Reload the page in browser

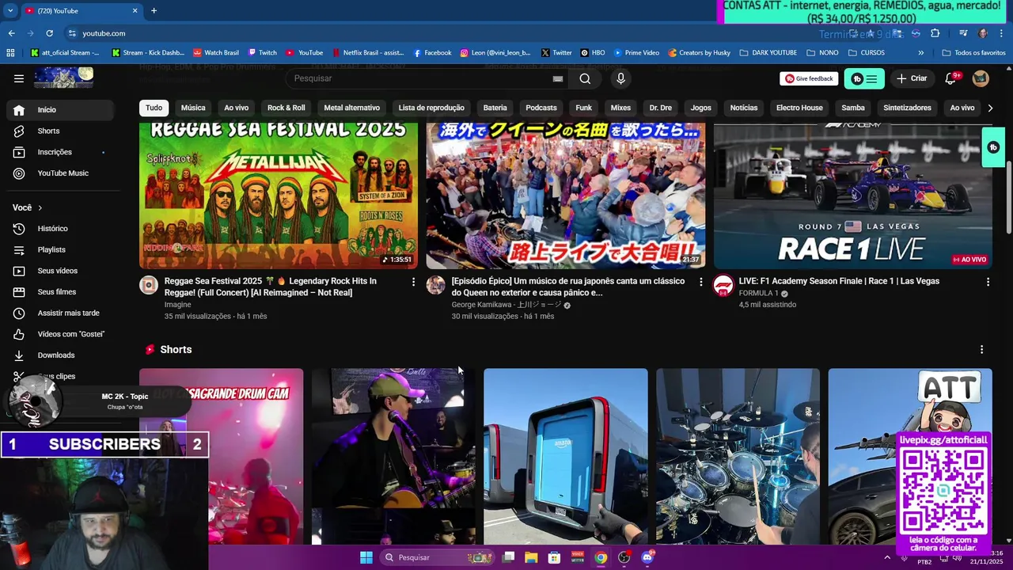point(49,33)
